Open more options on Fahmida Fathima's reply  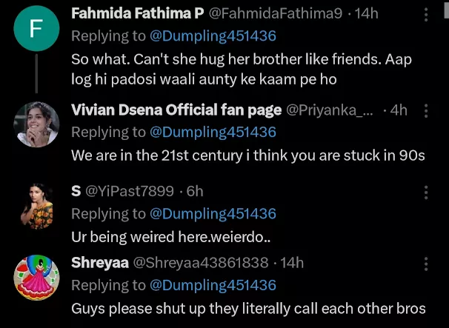[425, 14]
